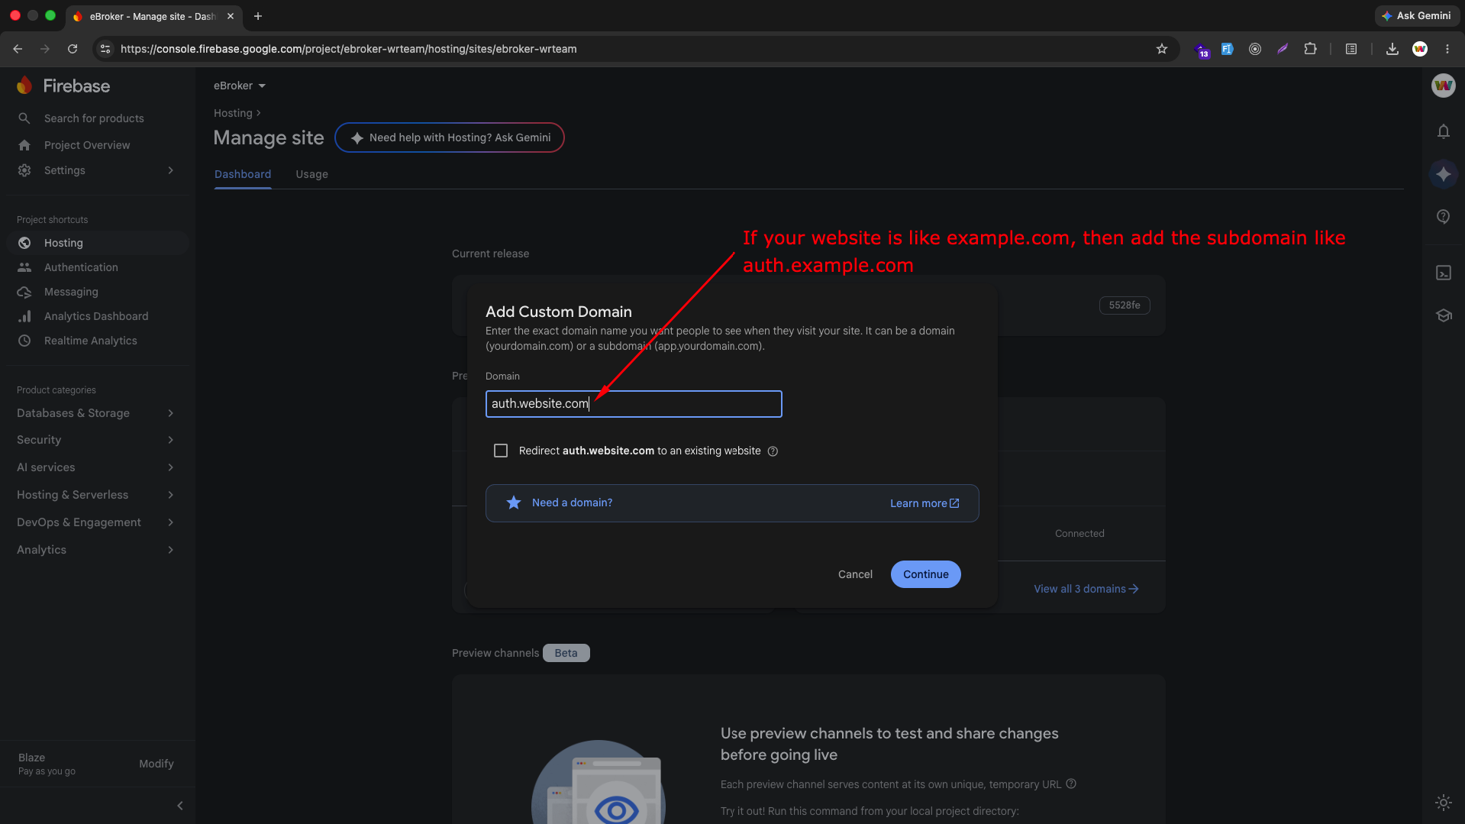Click Modify next to Blaze plan
Image resolution: width=1465 pixels, height=824 pixels.
click(157, 764)
